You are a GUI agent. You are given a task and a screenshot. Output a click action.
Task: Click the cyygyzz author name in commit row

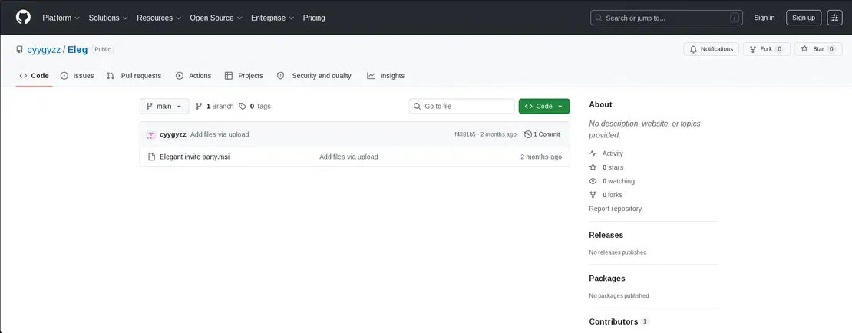(173, 134)
